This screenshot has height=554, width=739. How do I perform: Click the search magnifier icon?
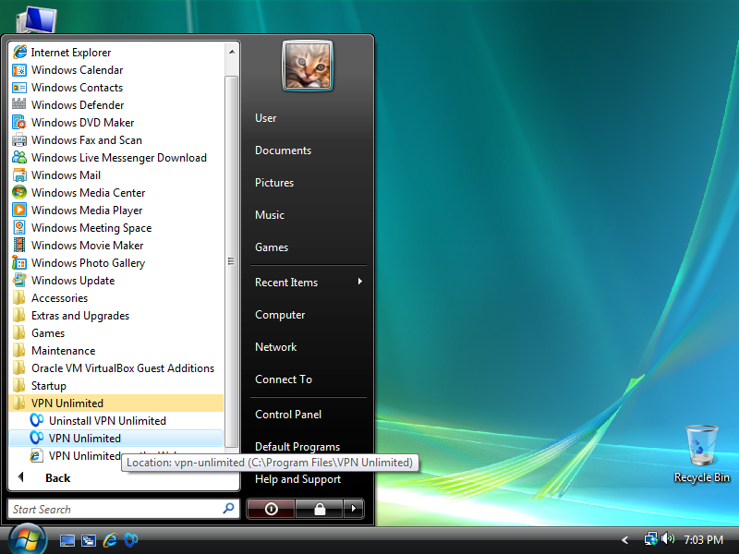[x=228, y=509]
